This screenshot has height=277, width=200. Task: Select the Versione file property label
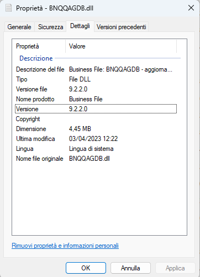point(31,89)
